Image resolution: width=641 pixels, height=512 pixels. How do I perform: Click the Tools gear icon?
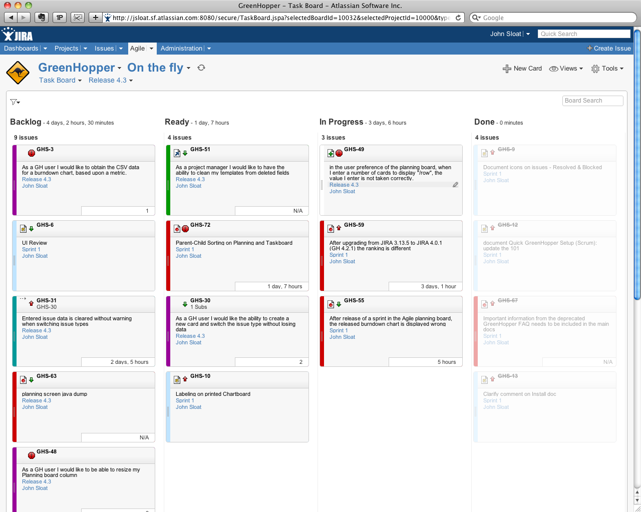(595, 69)
